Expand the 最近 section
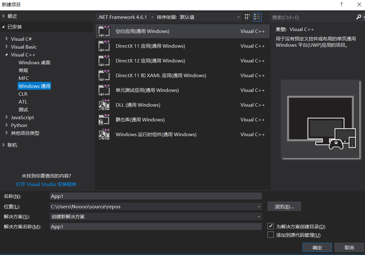Viewport: 365px width, 255px height. [3, 16]
